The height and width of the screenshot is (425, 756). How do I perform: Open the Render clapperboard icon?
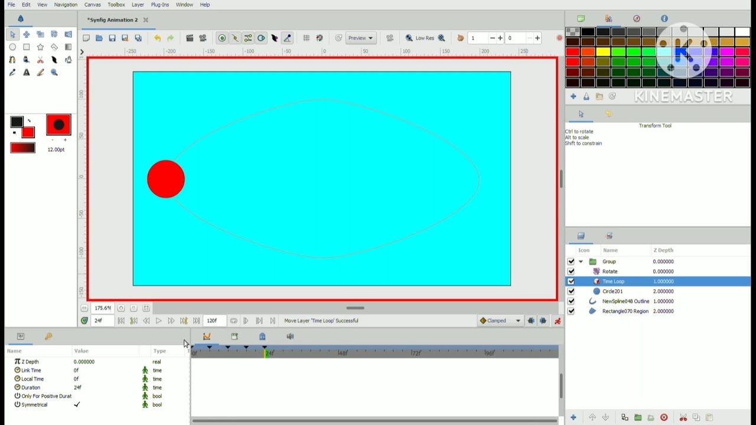[x=190, y=38]
